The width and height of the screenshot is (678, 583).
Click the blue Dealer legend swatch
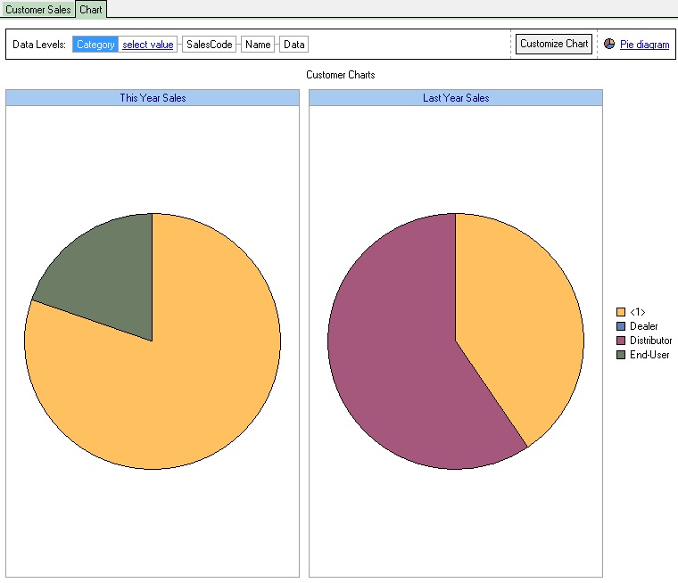[x=621, y=326]
